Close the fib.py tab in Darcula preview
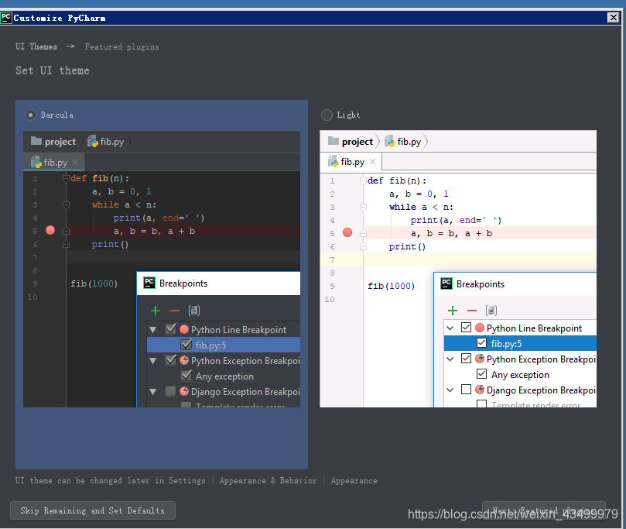 coord(76,162)
